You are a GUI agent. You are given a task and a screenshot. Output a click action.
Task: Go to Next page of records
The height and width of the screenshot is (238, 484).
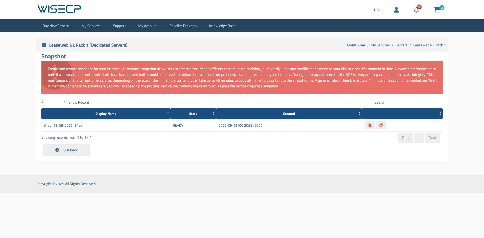432,138
